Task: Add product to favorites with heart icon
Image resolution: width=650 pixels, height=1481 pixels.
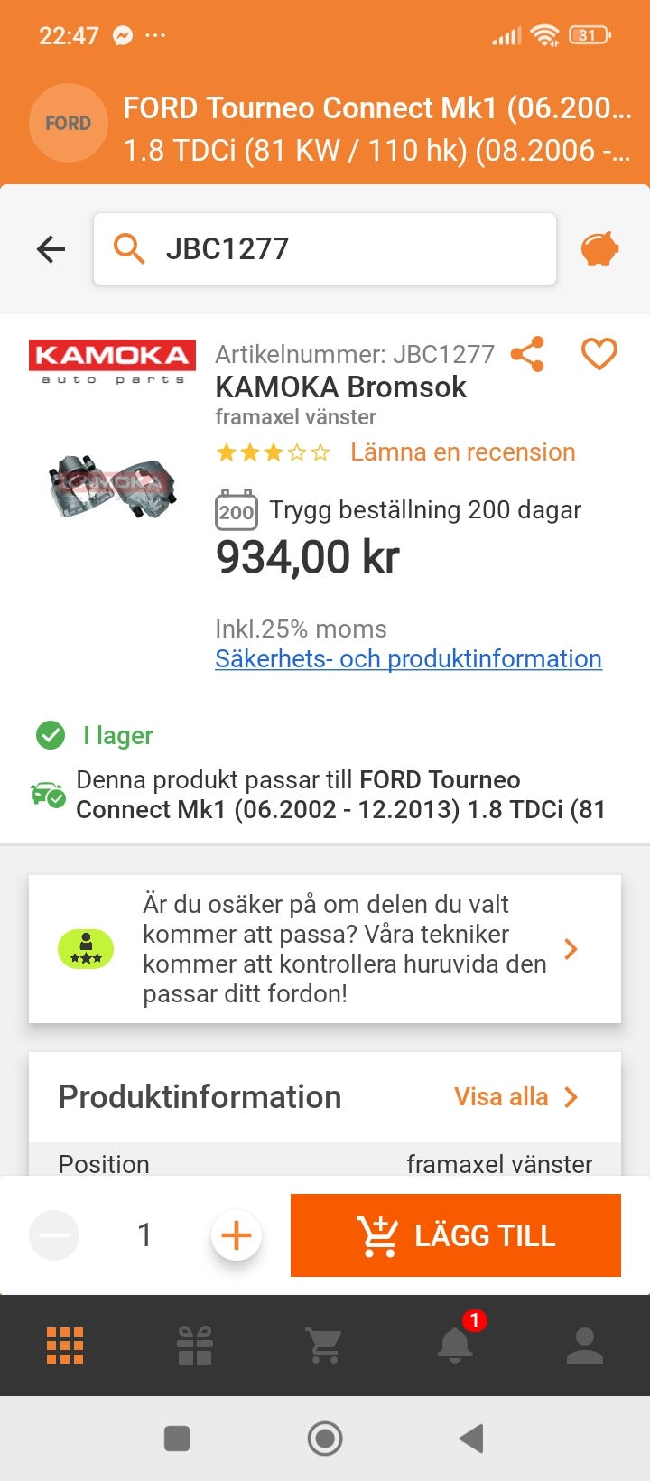Action: 599,354
